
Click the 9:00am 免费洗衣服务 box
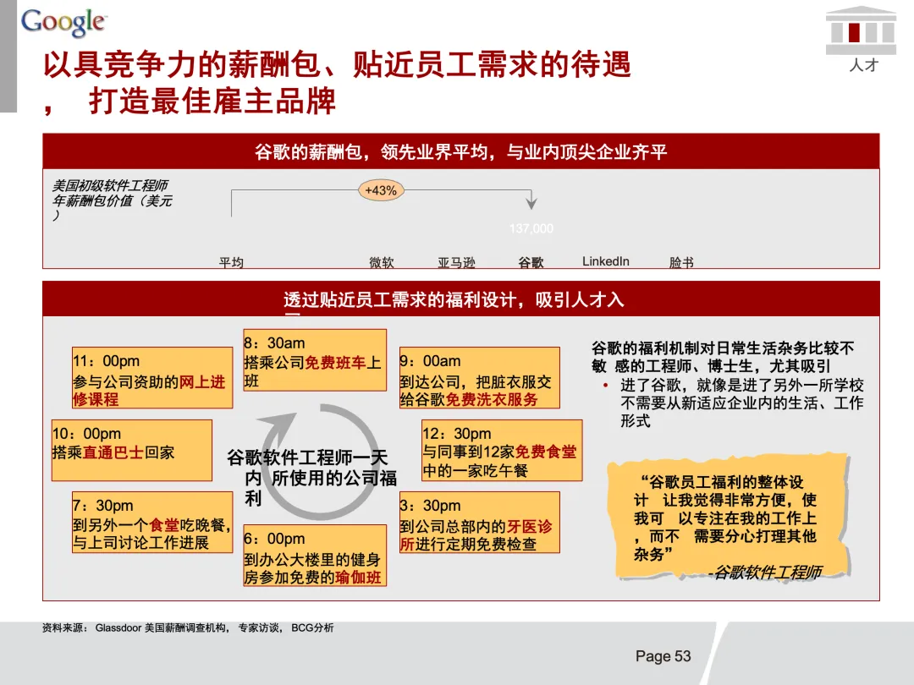click(479, 378)
